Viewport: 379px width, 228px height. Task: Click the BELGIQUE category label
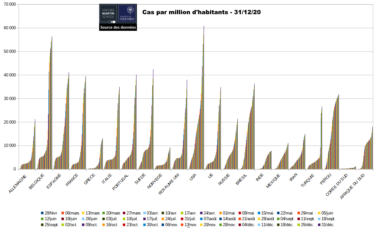point(37,182)
